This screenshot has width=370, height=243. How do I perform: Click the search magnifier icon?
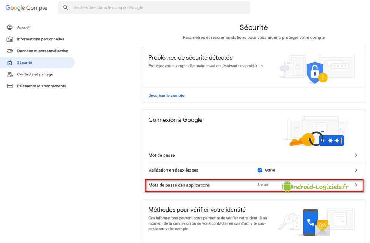point(65,7)
